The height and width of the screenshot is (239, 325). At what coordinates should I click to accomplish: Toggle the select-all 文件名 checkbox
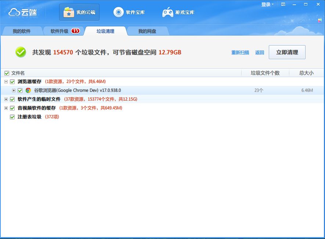pyautogui.click(x=7, y=73)
